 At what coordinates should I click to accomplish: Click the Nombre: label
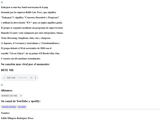(5, 113)
